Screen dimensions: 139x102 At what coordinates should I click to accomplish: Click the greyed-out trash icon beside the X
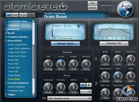33,15
